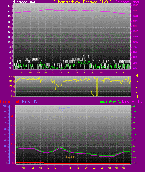Image resolution: width=145 pixels, height=172 pixels.
Task: Click the SunSet marker label
Action: coord(69,157)
